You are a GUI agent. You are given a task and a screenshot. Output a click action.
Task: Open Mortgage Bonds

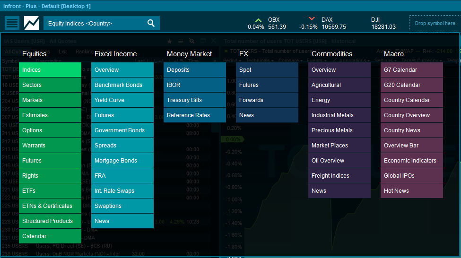coord(122,161)
